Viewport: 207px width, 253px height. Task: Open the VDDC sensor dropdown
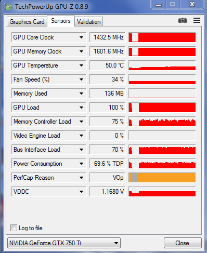coord(81,192)
